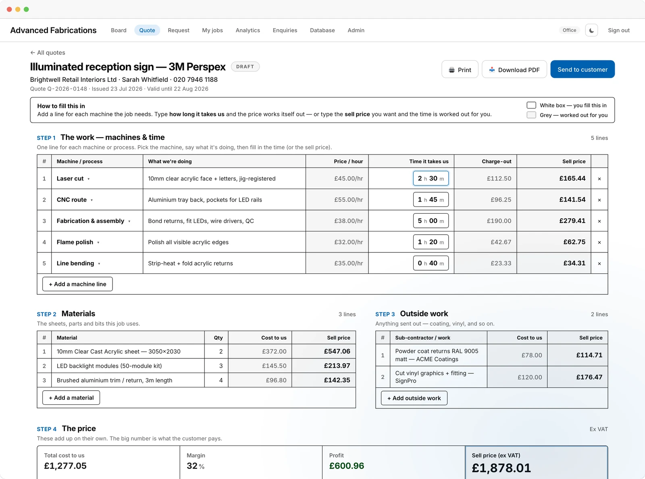Edit CNC route sell price £141.54
Viewport: 645px width, 479px height.
pos(554,200)
